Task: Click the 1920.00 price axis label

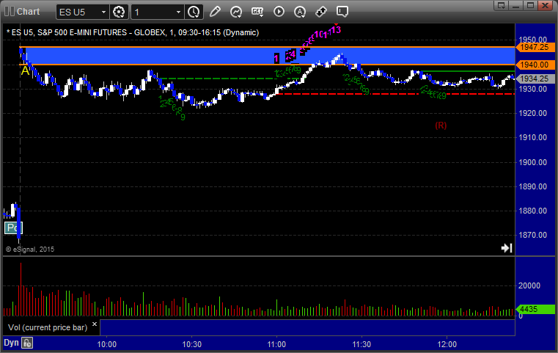Action: pos(533,113)
